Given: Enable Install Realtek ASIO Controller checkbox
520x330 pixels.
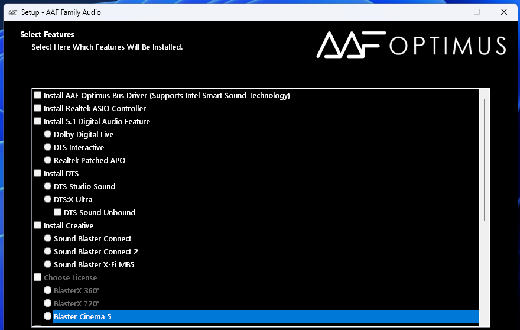Looking at the screenshot, I should pos(37,108).
